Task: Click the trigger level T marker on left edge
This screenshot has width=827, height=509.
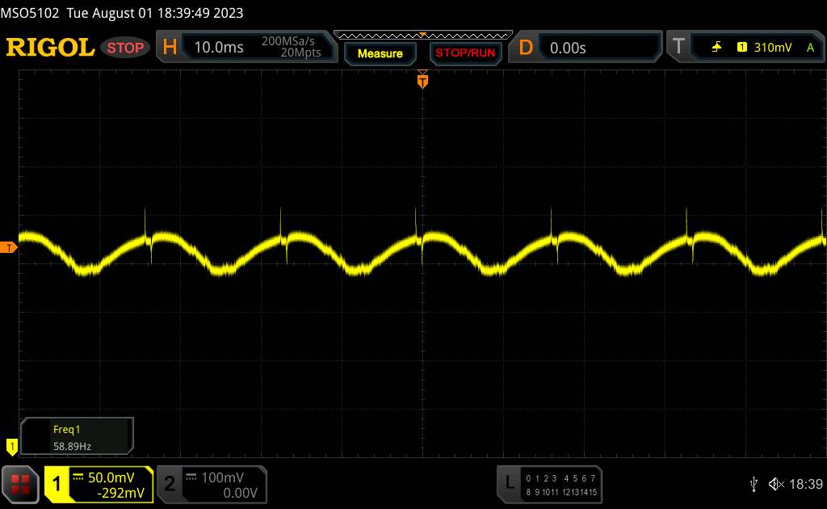Action: click(x=8, y=247)
